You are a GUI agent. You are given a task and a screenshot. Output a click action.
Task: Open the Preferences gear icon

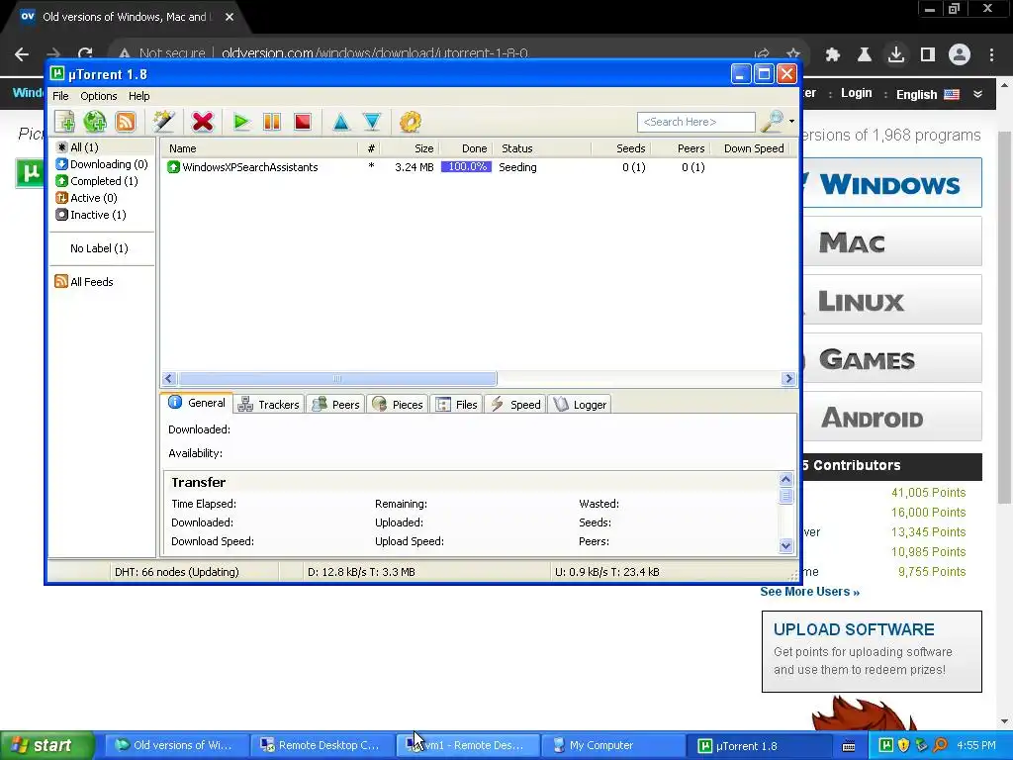411,122
